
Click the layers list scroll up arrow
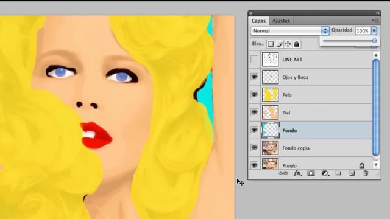pyautogui.click(x=376, y=55)
